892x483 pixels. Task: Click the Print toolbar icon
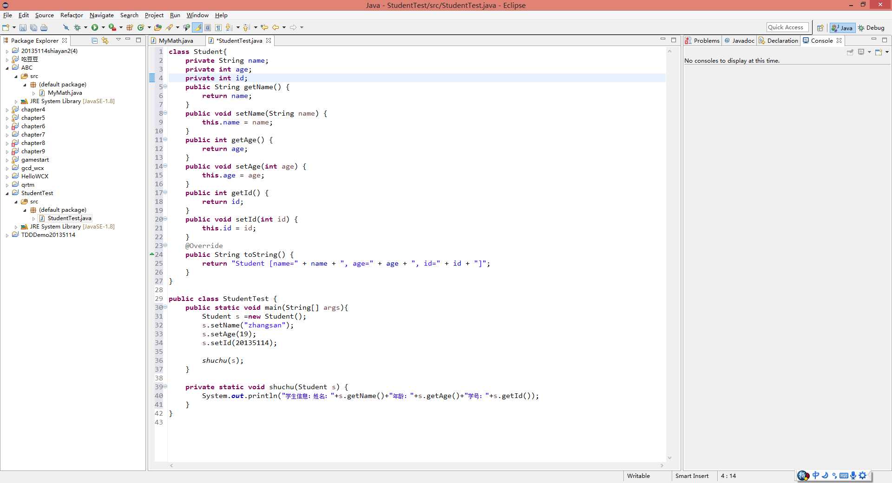(44, 28)
